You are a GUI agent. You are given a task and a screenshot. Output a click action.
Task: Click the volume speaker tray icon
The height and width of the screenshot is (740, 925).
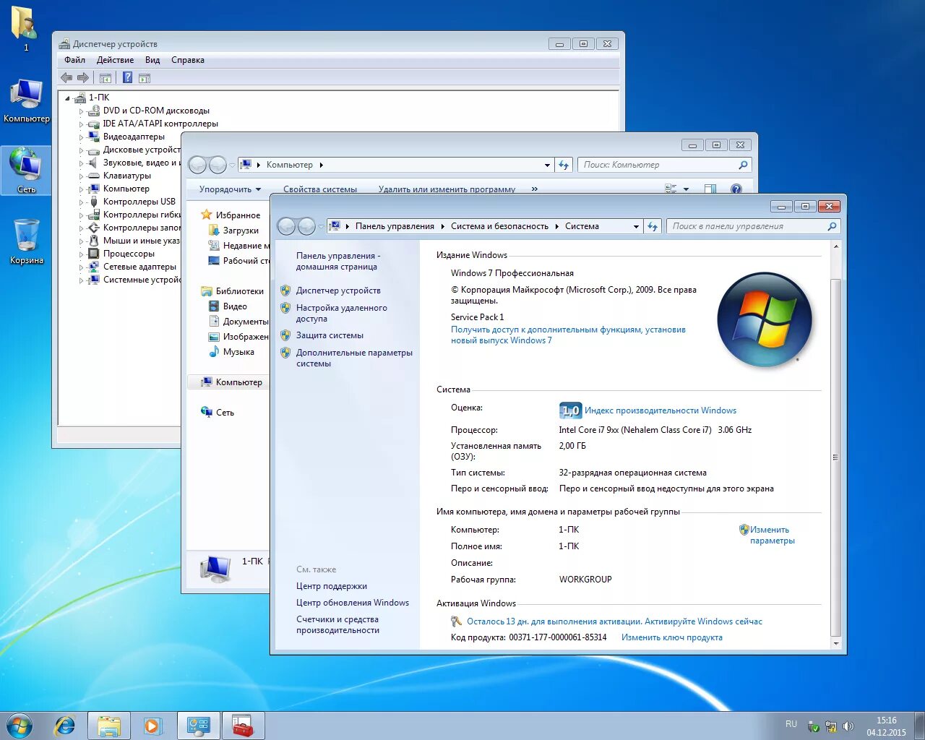[x=848, y=726]
